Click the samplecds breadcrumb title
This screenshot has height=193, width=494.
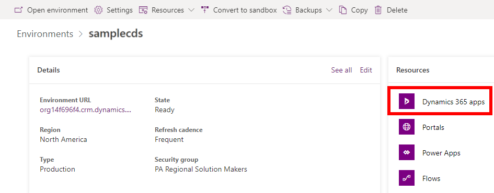click(x=116, y=34)
